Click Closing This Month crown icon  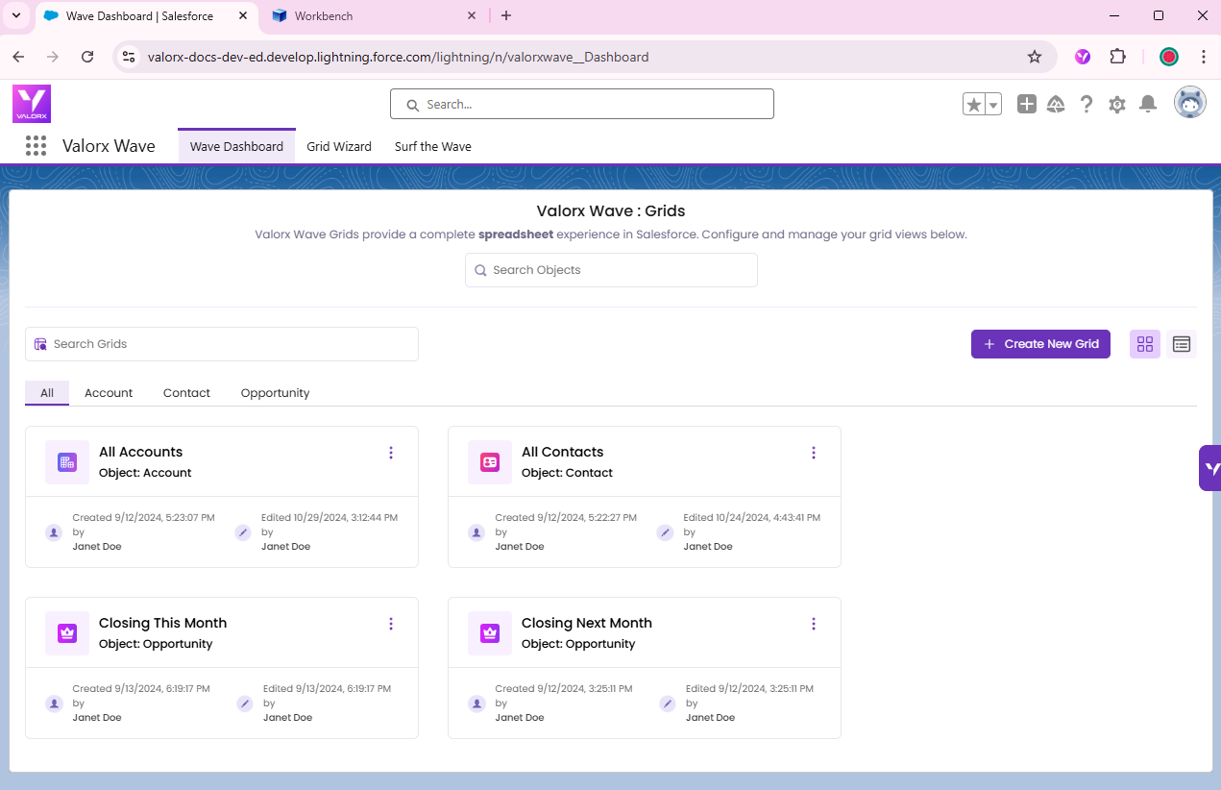pos(67,633)
